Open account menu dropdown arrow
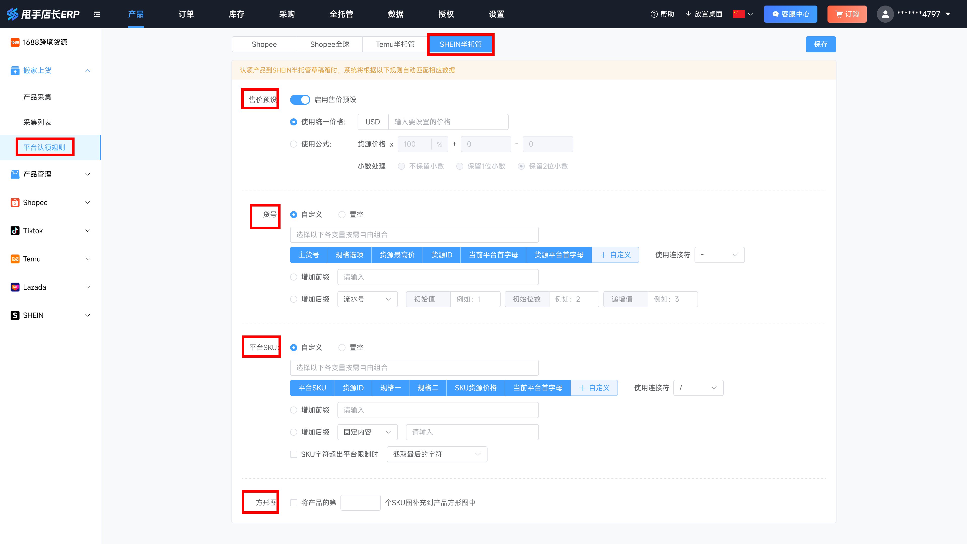967x544 pixels. pos(948,14)
